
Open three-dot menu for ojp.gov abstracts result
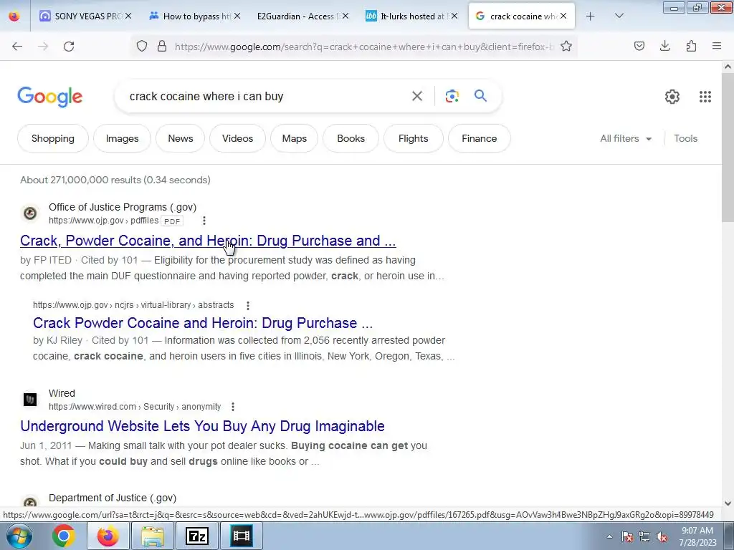point(247,305)
